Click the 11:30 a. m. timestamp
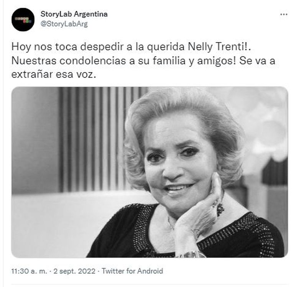The image size is (294, 287). tap(29, 271)
